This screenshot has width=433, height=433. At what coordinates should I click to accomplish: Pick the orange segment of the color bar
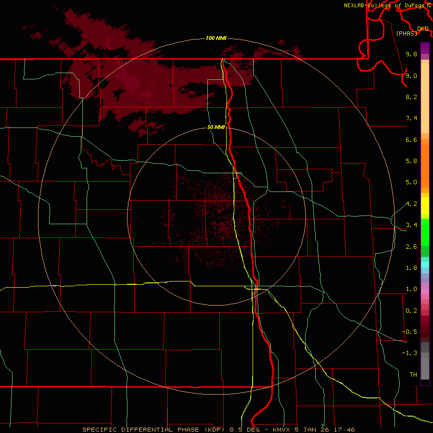[425, 166]
